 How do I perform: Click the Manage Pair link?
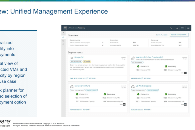tap(137, 78)
